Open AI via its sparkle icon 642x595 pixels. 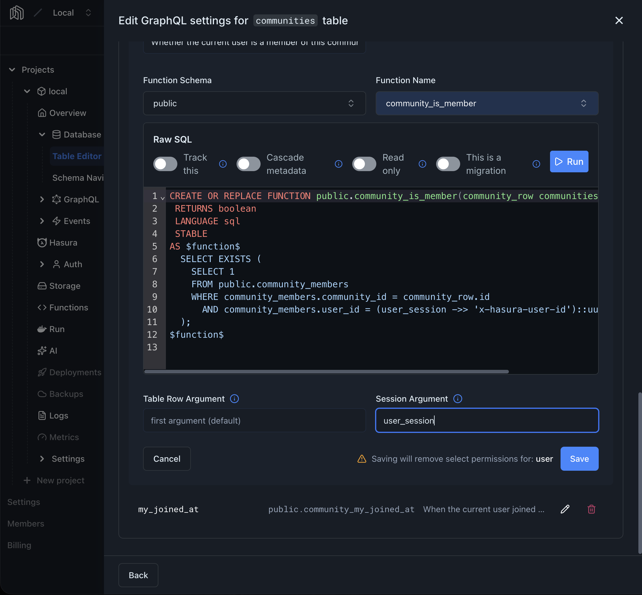(42, 350)
